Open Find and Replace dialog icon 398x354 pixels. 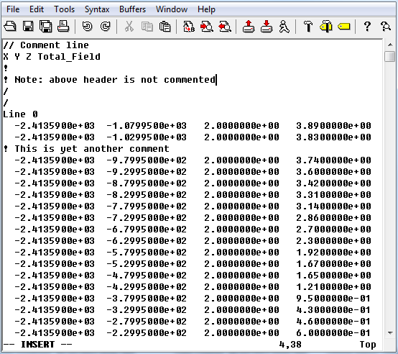189,27
